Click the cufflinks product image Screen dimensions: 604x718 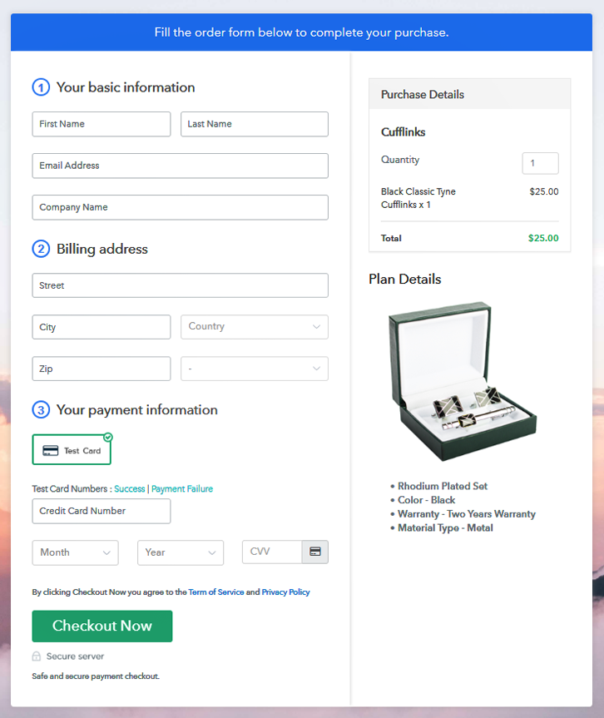[x=463, y=382]
